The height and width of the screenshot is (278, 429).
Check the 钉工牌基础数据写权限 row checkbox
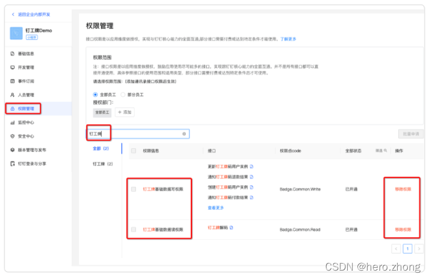[134, 189]
